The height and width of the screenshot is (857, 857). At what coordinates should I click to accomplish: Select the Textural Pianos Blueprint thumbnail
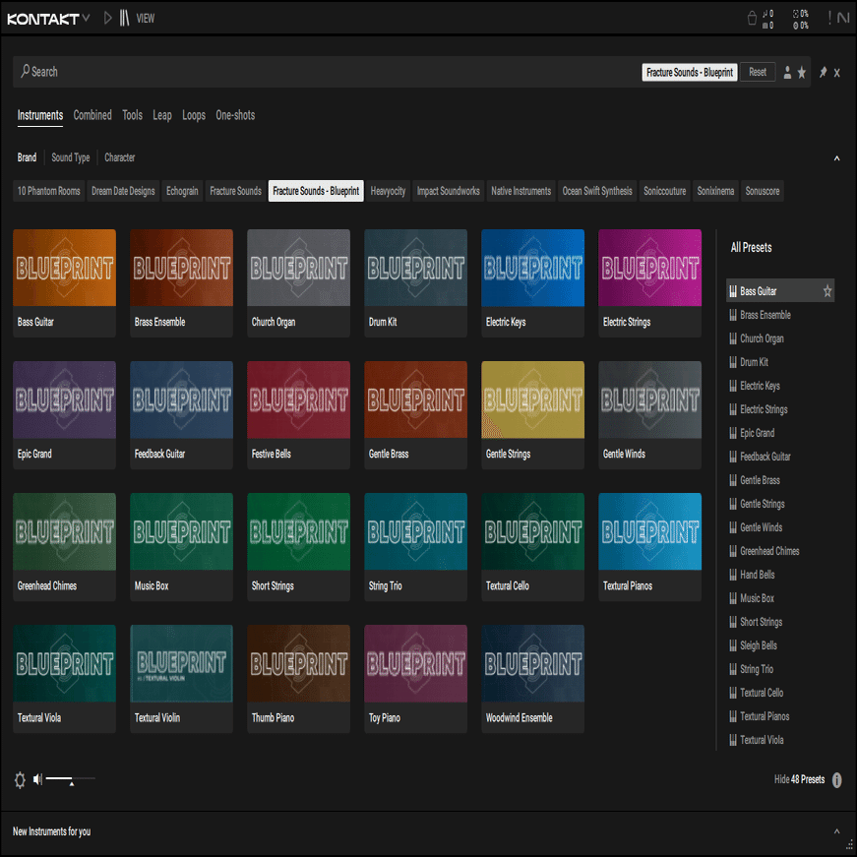[x=649, y=531]
